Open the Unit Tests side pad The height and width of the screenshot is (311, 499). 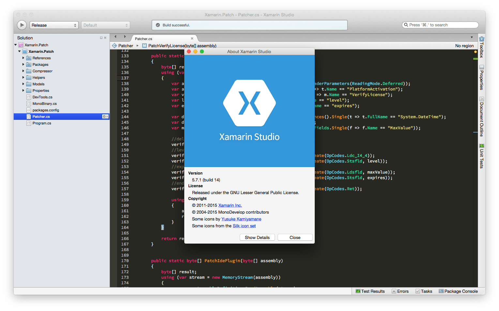(x=481, y=156)
